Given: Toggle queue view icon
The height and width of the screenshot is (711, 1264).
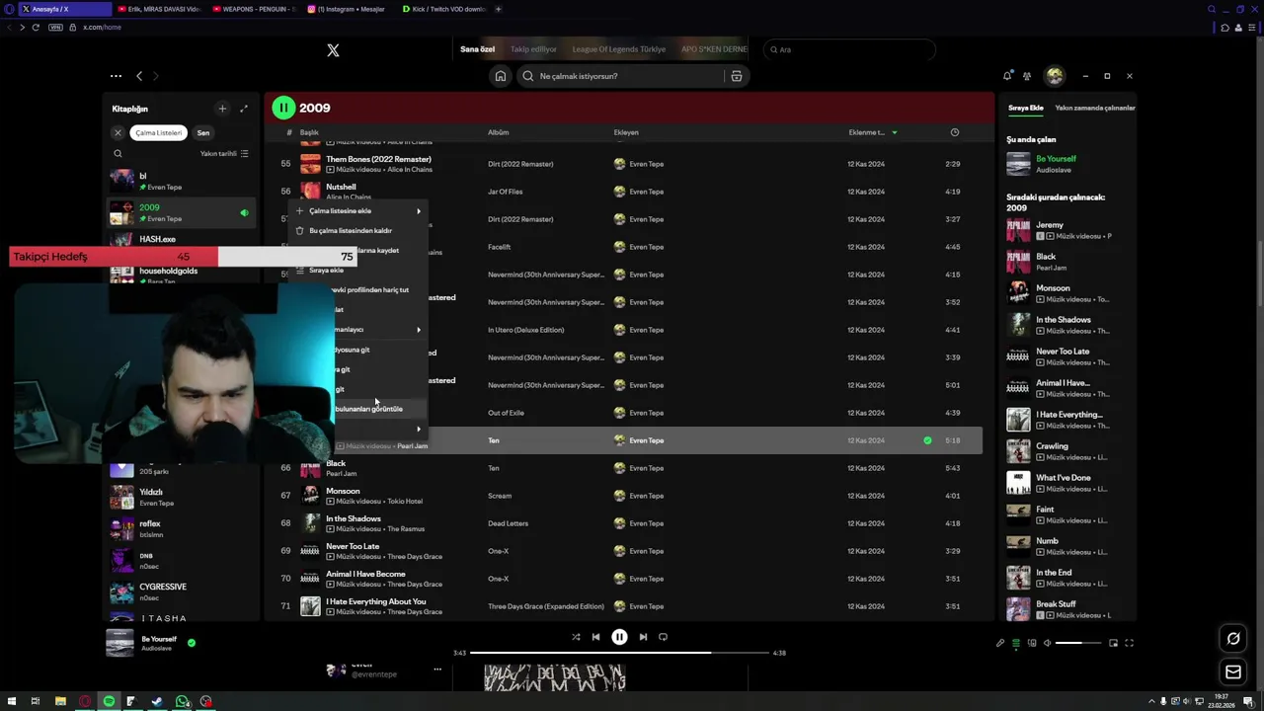Looking at the screenshot, I should [1015, 643].
